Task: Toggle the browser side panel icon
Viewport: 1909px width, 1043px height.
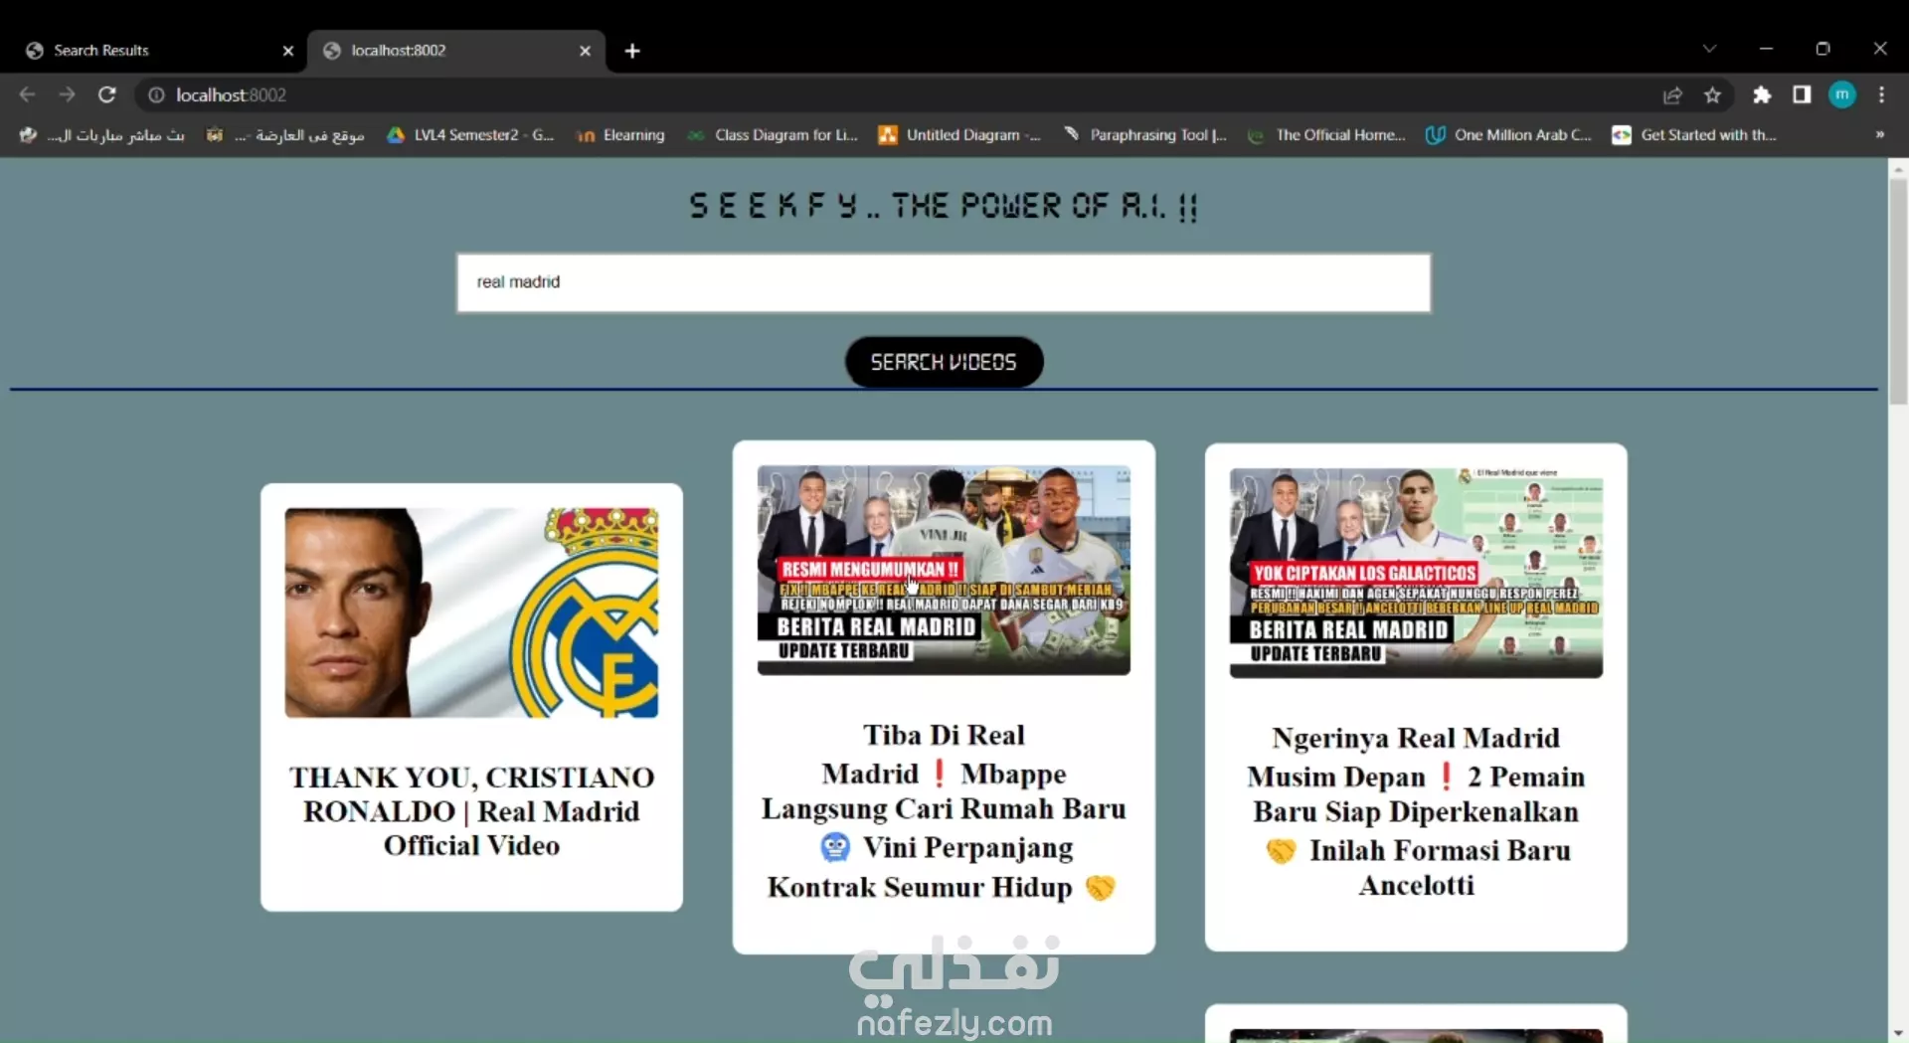Action: (x=1802, y=94)
